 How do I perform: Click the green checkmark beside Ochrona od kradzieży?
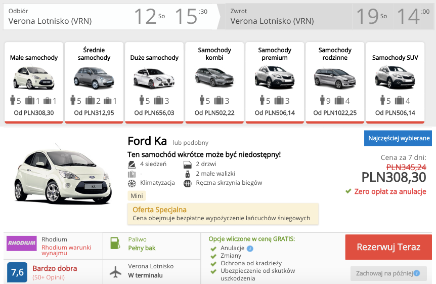coord(213,264)
